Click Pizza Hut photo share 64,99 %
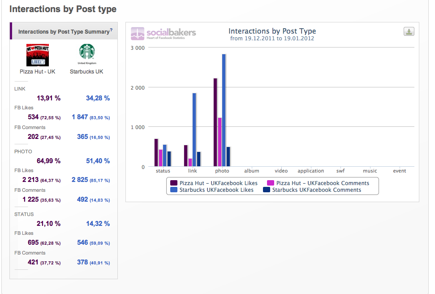This screenshot has width=435, height=294. point(48,161)
